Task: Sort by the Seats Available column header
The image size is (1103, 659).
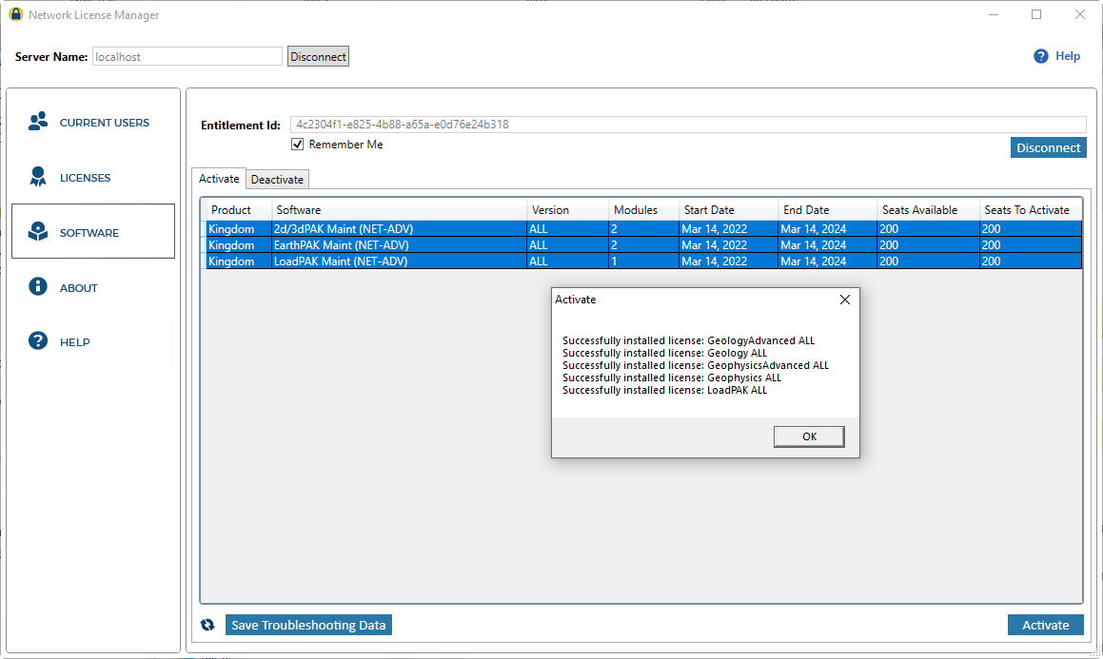Action: click(x=929, y=209)
